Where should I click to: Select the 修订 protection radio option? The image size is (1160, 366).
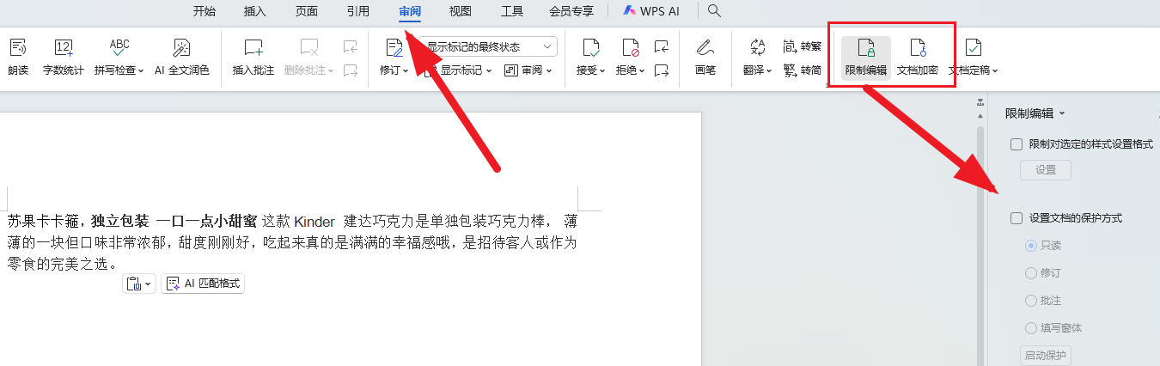[1031, 273]
